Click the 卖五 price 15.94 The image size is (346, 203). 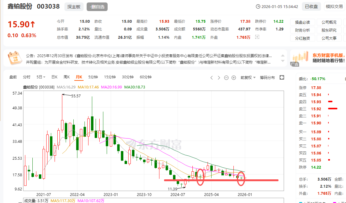pyautogui.click(x=316, y=95)
